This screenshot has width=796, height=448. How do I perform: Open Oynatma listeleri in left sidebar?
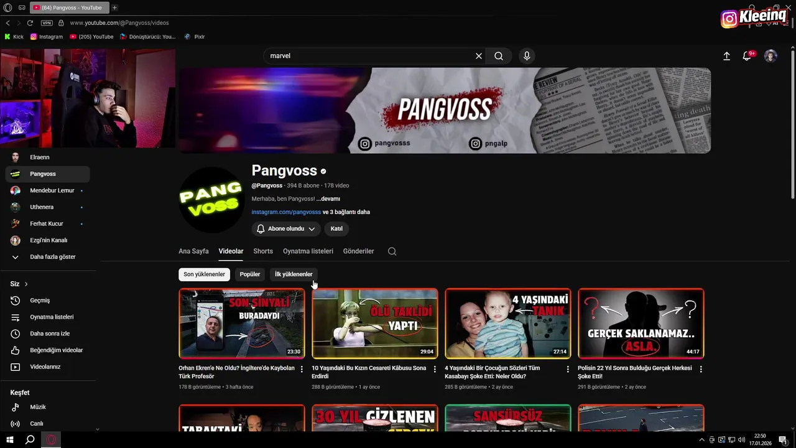(x=47, y=317)
